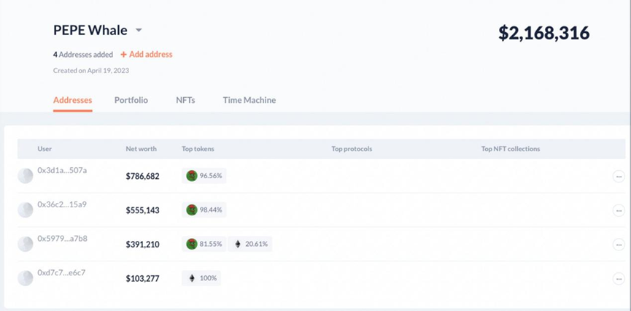
Task: Click the Top tokens column header
Action: click(198, 149)
